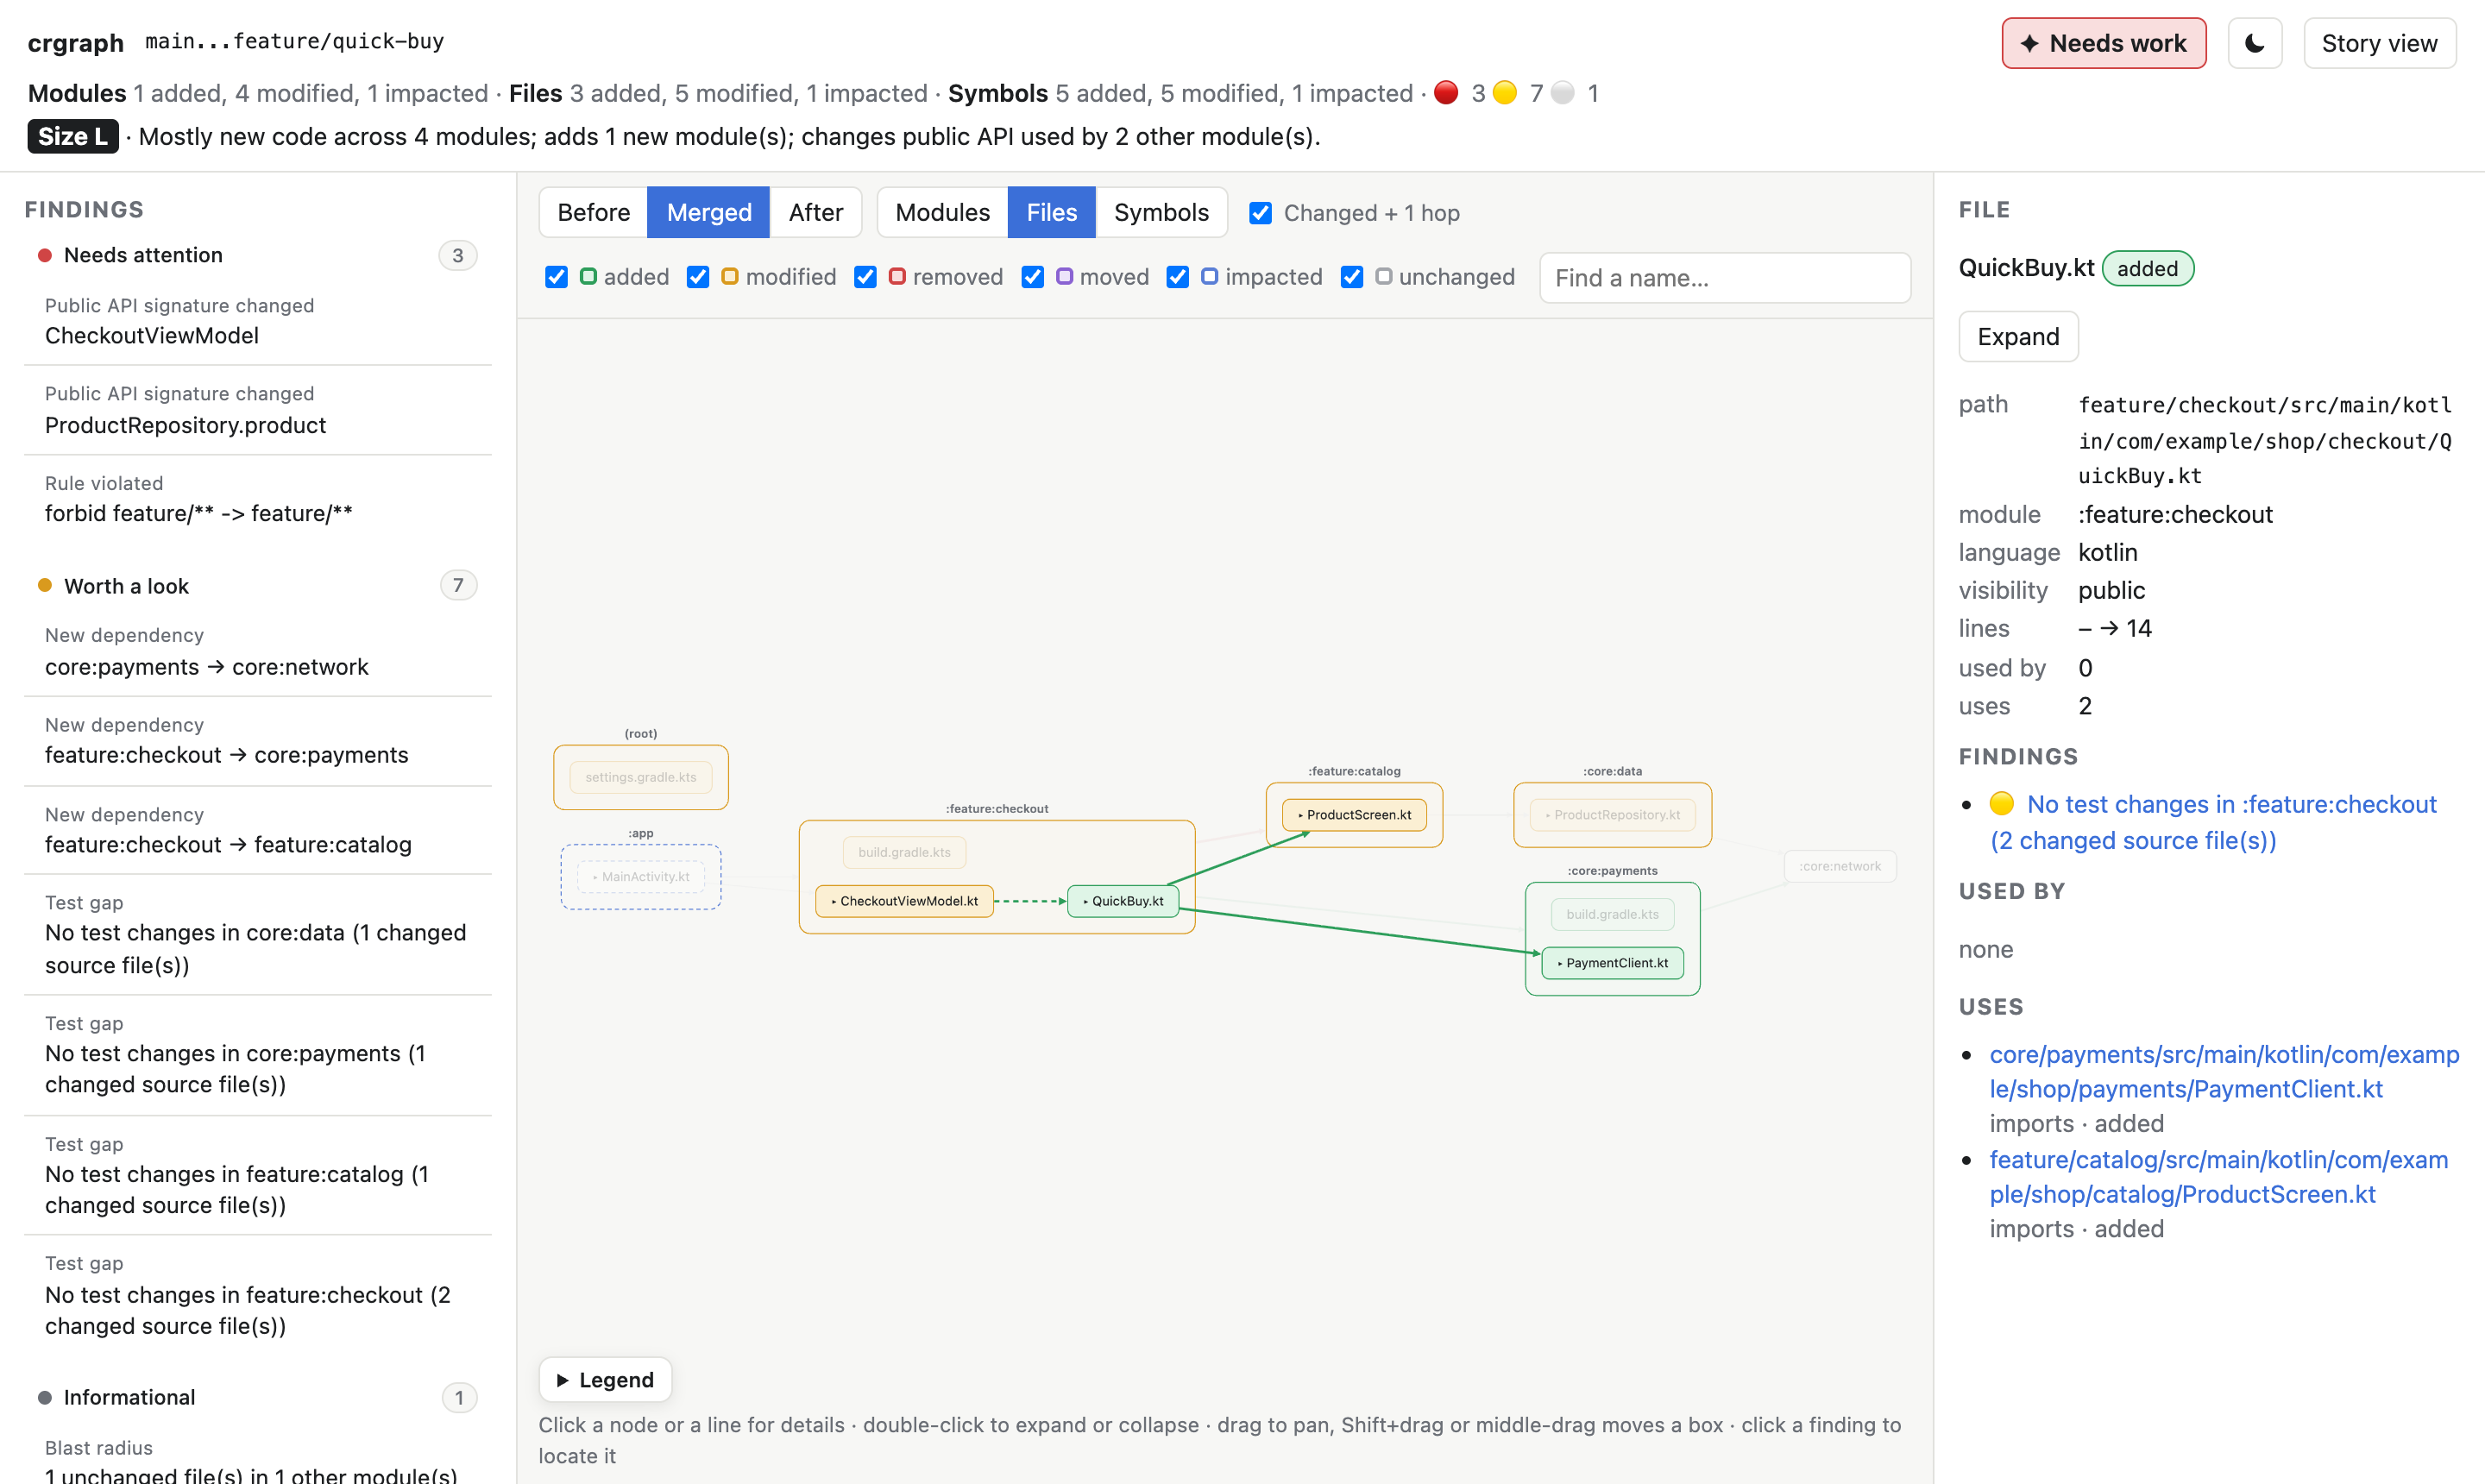Toggle the removed filter checkbox
The image size is (2485, 1484).
[x=865, y=277]
